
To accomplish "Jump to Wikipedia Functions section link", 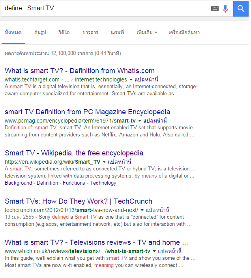I will [x=74, y=183].
